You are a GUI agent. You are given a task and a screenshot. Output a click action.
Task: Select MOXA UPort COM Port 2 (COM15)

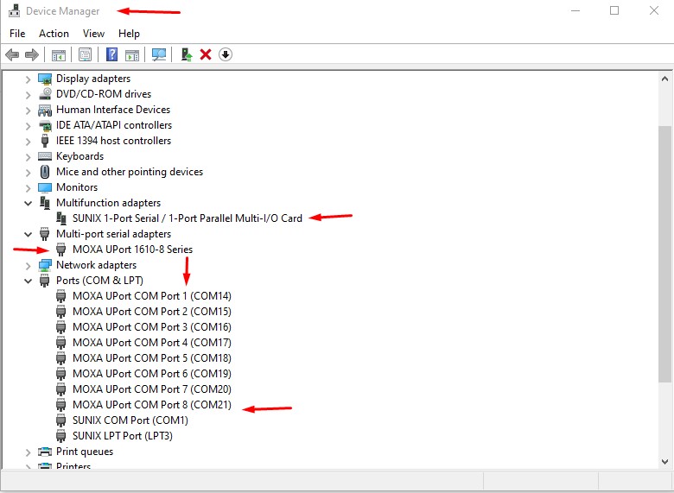coord(152,312)
